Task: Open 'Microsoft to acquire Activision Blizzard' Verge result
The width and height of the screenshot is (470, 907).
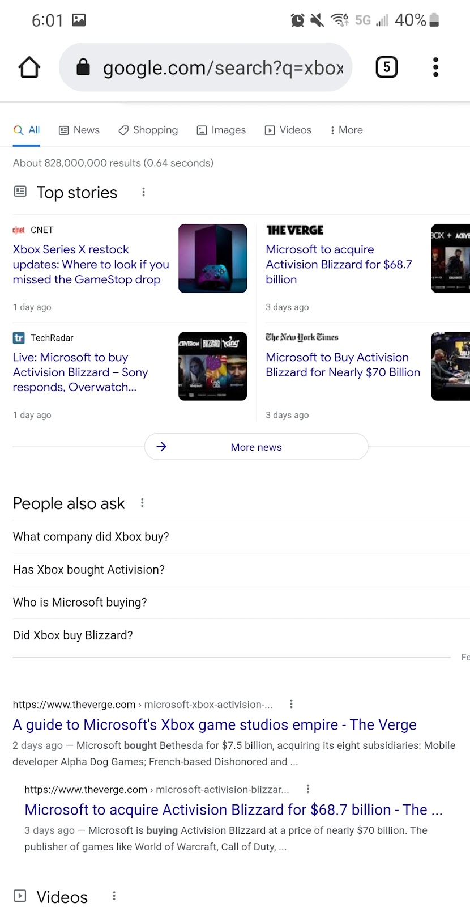Action: point(233,809)
